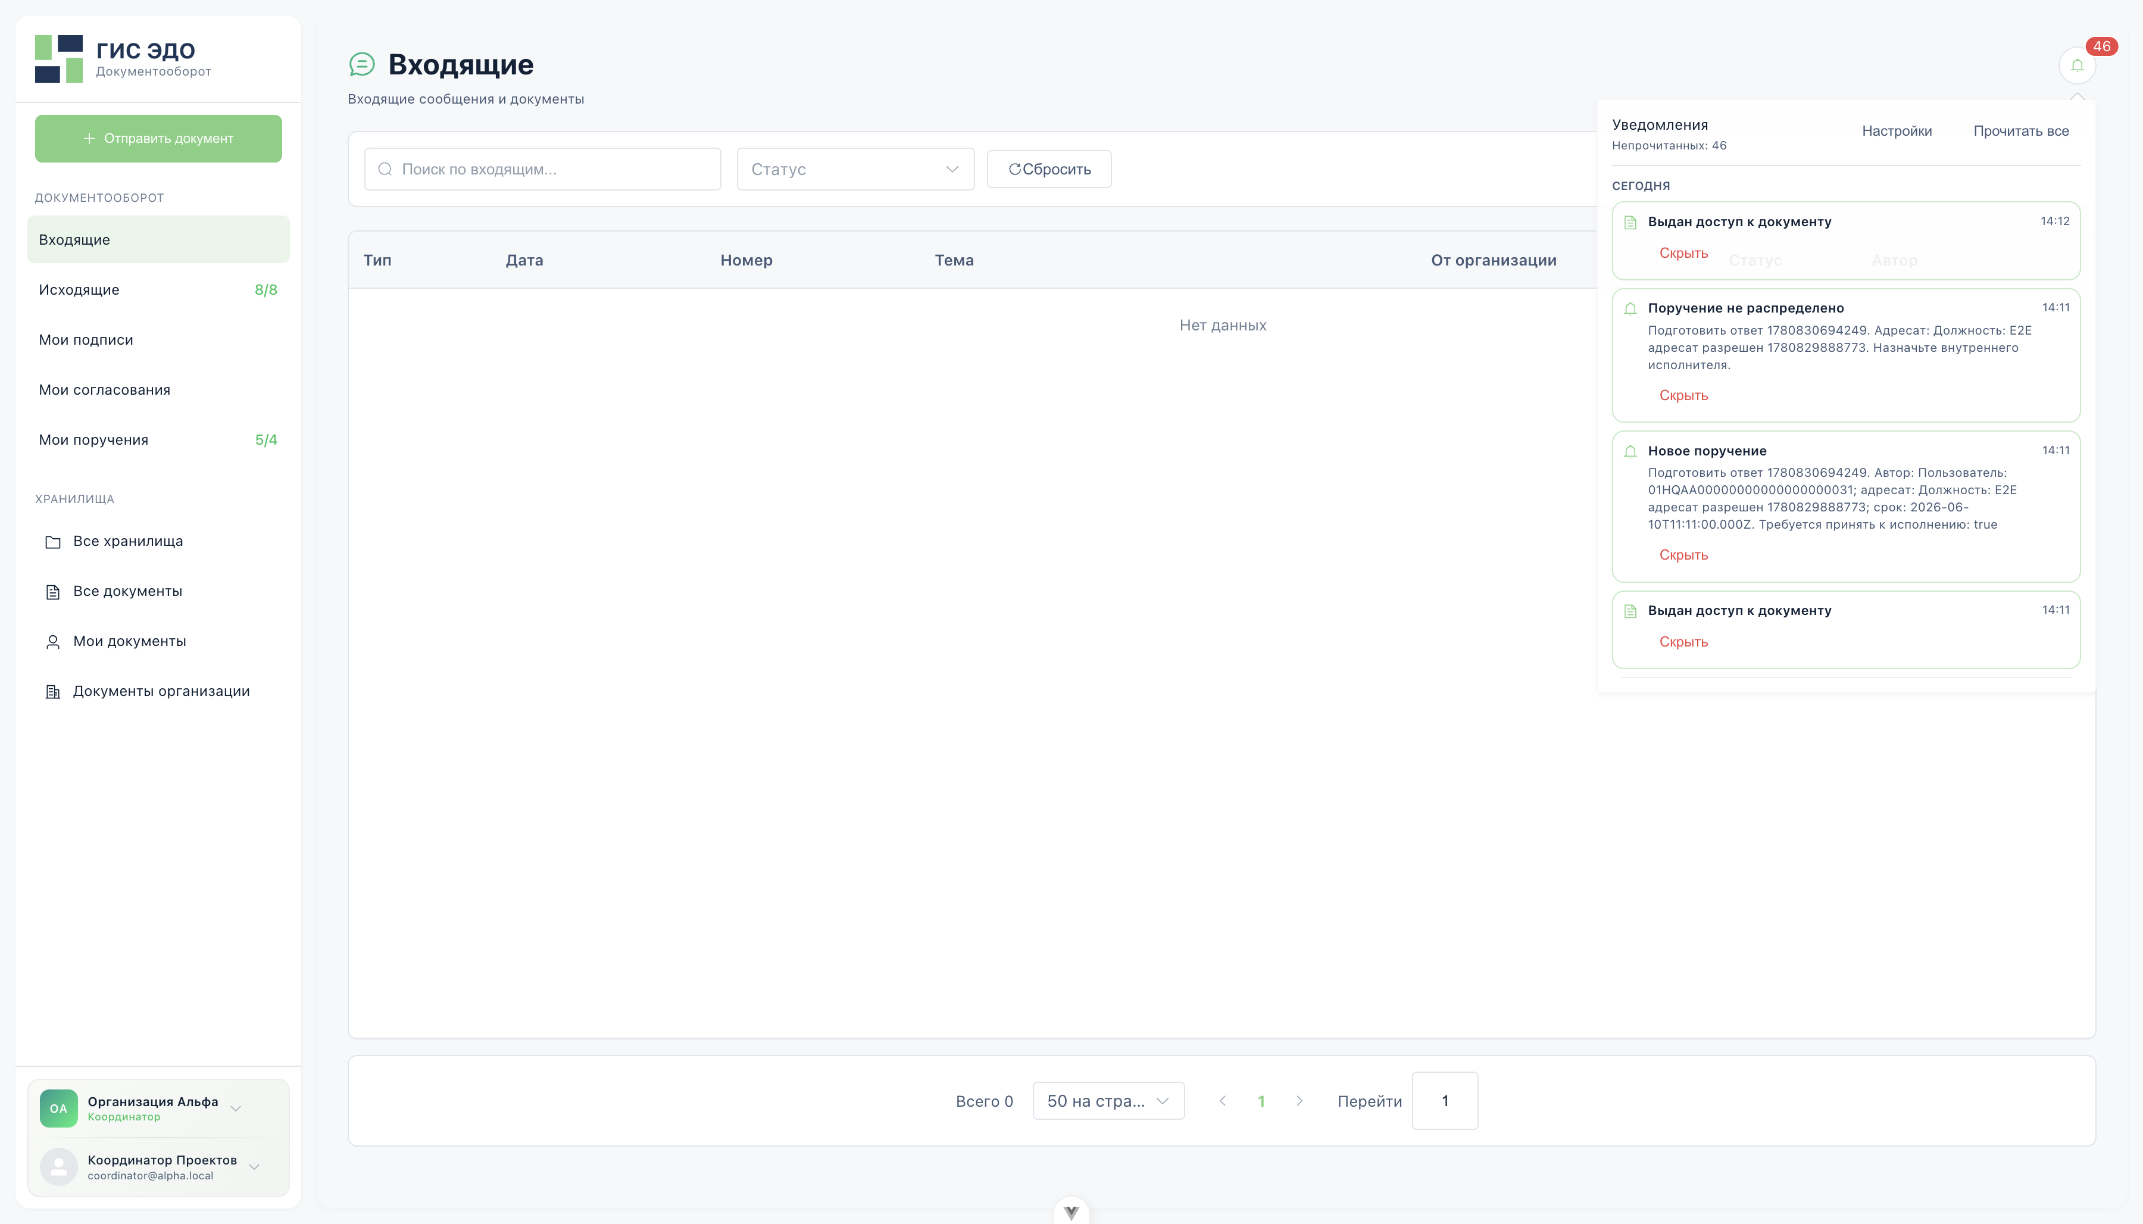This screenshot has height=1224, width=2143.
Task: Click the search magnifier icon
Action: 385,169
